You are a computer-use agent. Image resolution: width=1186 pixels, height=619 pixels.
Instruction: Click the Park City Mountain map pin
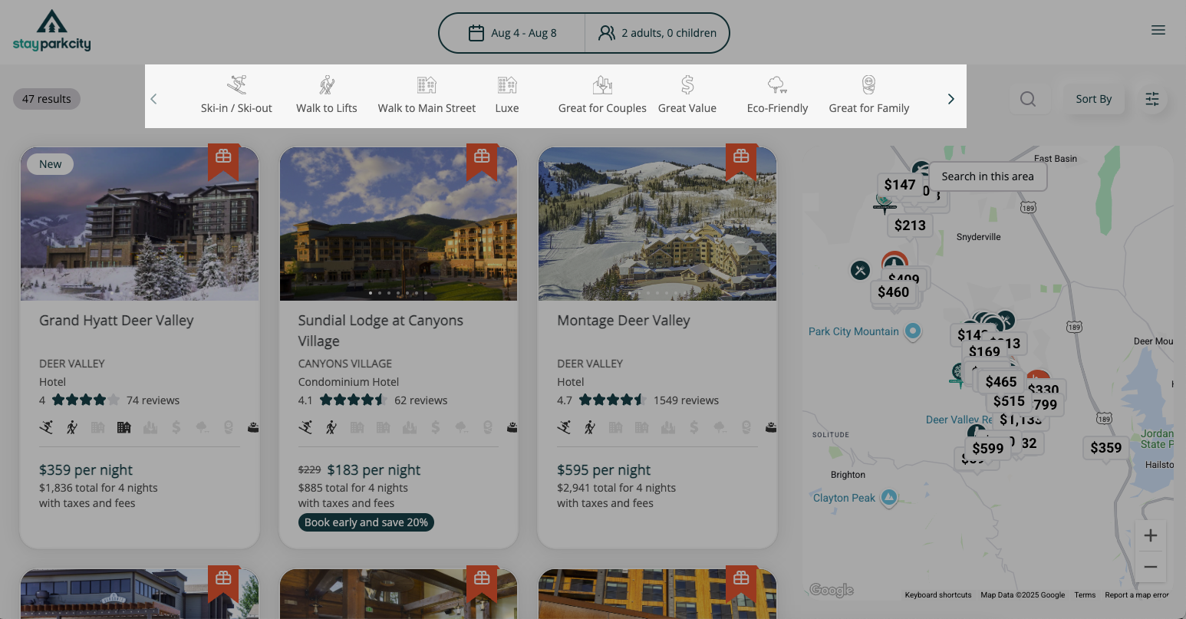912,331
